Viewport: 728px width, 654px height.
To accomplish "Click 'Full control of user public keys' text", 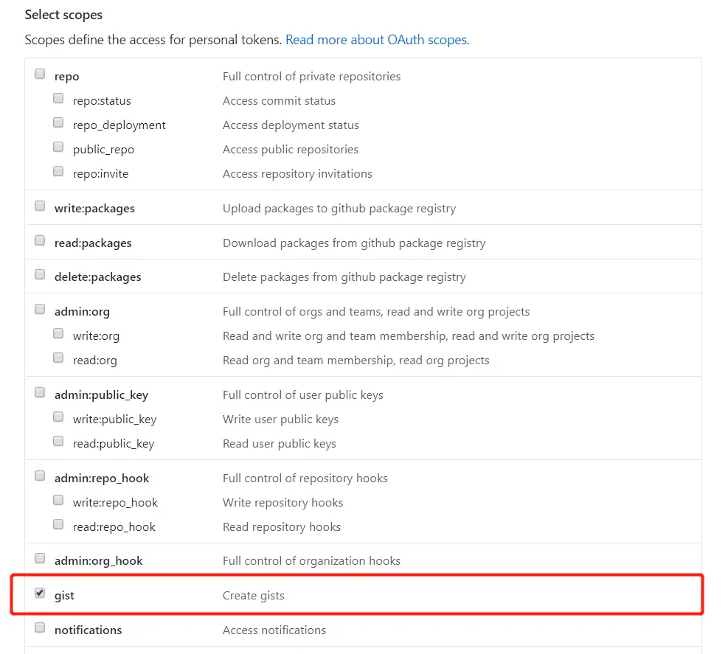I will 302,395.
